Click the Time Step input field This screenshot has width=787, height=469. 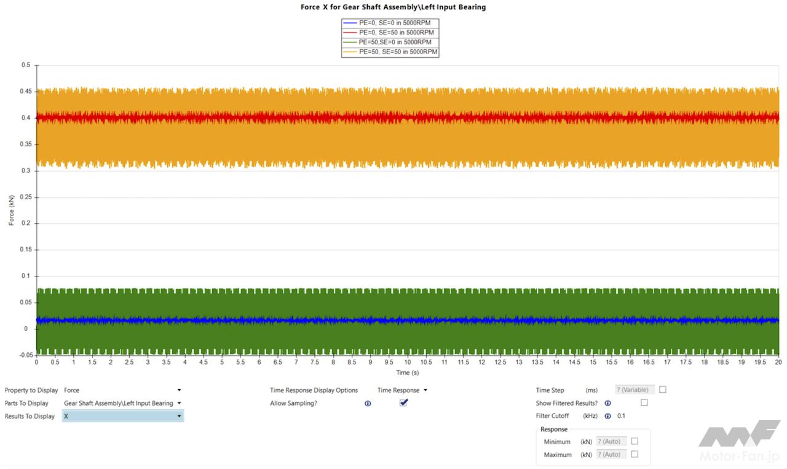(635, 390)
